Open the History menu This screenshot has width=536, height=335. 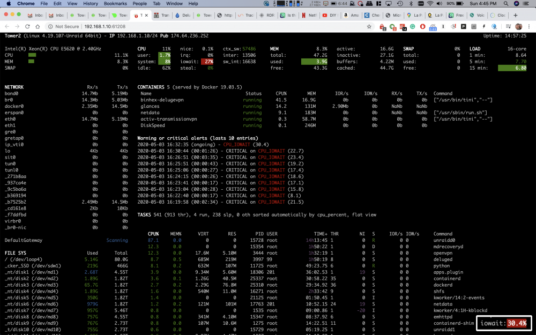pyautogui.click(x=90, y=3)
